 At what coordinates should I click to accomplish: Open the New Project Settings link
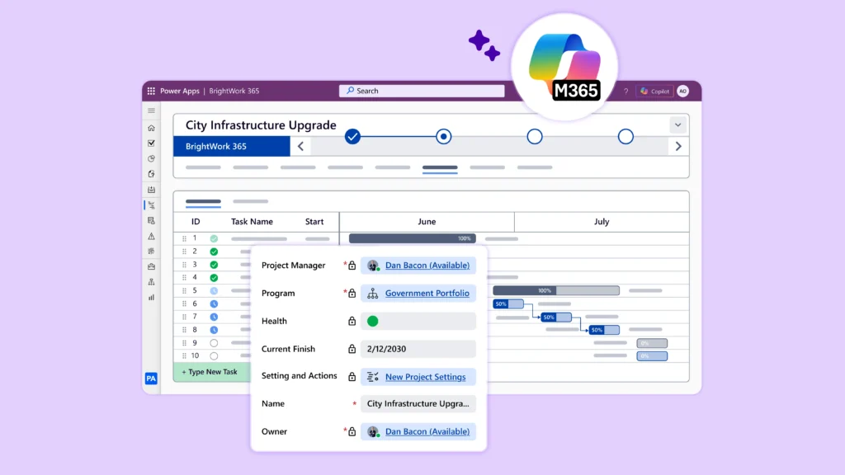(425, 377)
